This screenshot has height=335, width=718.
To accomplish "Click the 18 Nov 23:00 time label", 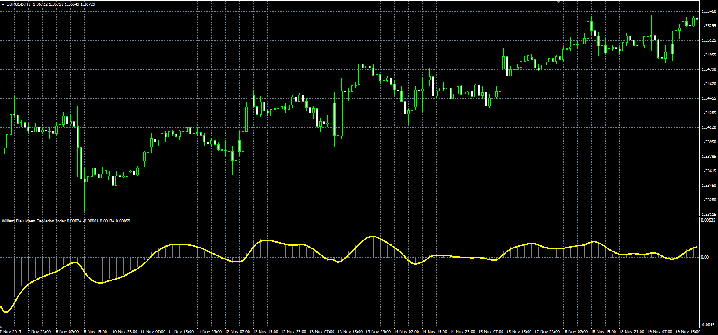I will click(x=632, y=332).
